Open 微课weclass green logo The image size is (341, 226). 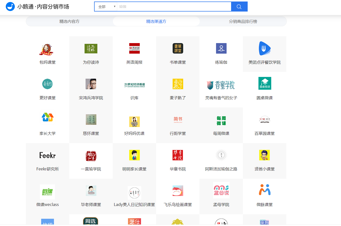pos(47,192)
